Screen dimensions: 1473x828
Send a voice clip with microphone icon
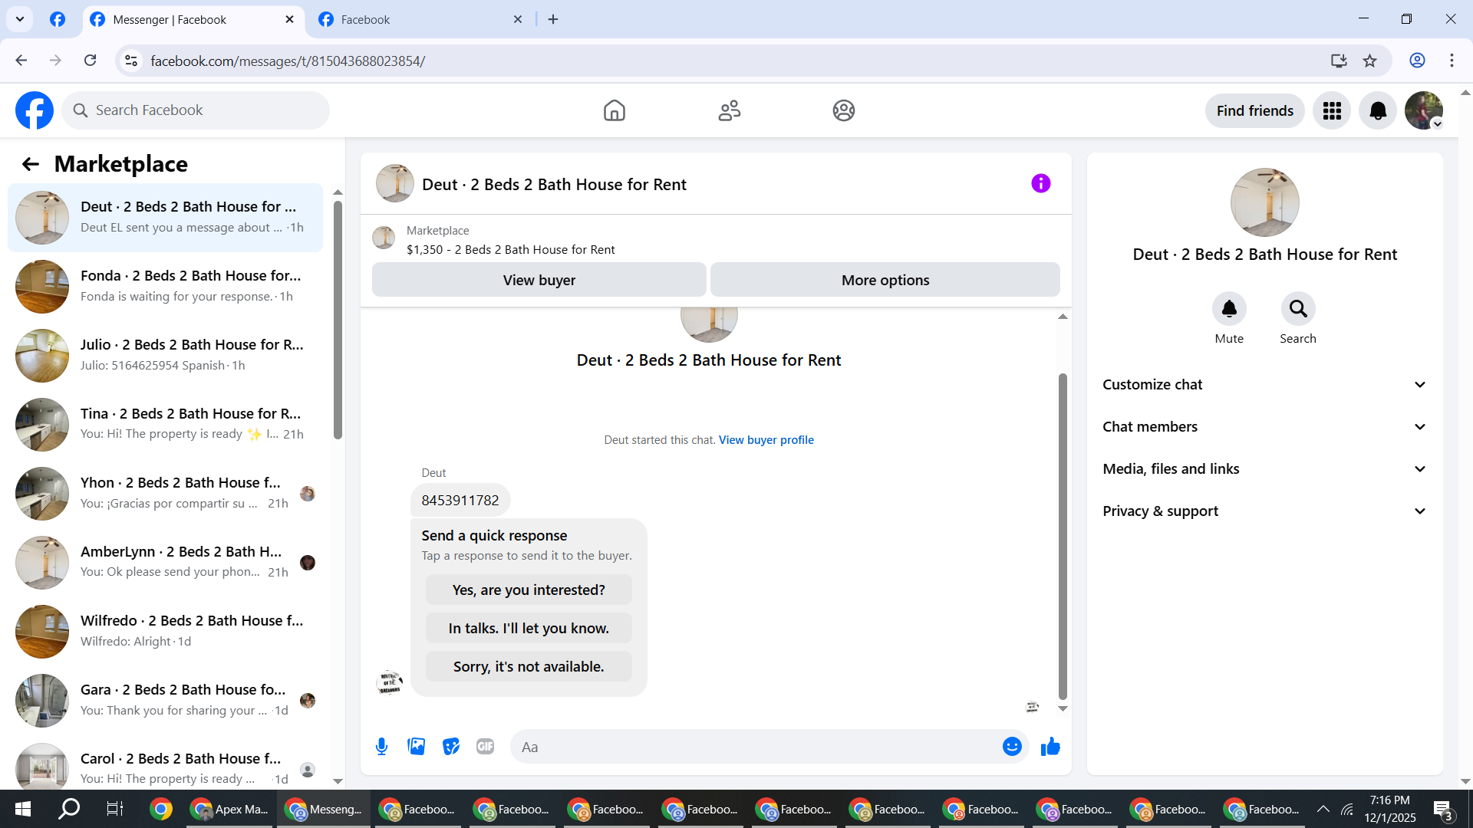[381, 747]
